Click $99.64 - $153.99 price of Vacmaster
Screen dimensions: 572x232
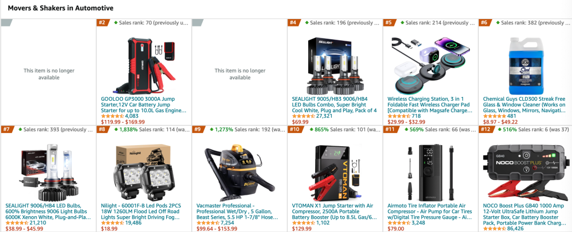pos(217,229)
